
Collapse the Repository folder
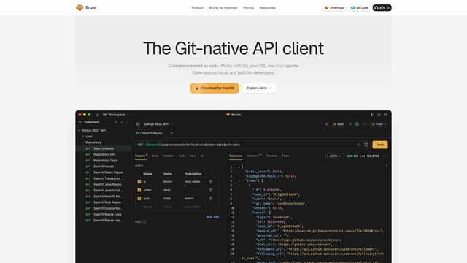(x=82, y=142)
